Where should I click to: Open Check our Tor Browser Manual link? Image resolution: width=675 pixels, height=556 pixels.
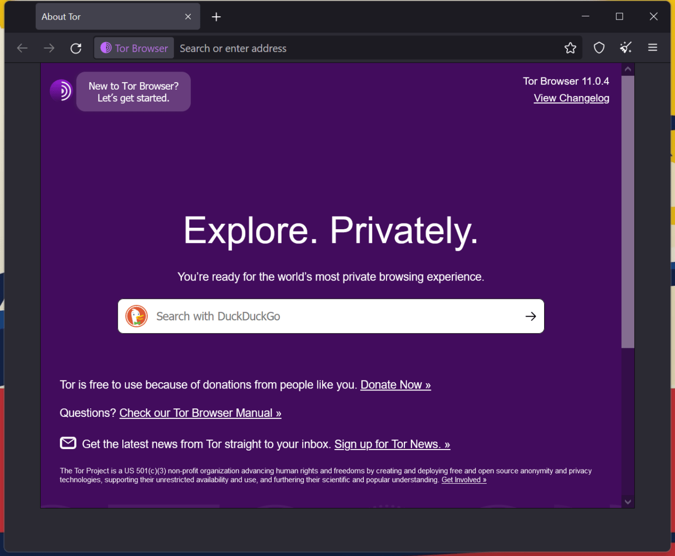pos(200,413)
